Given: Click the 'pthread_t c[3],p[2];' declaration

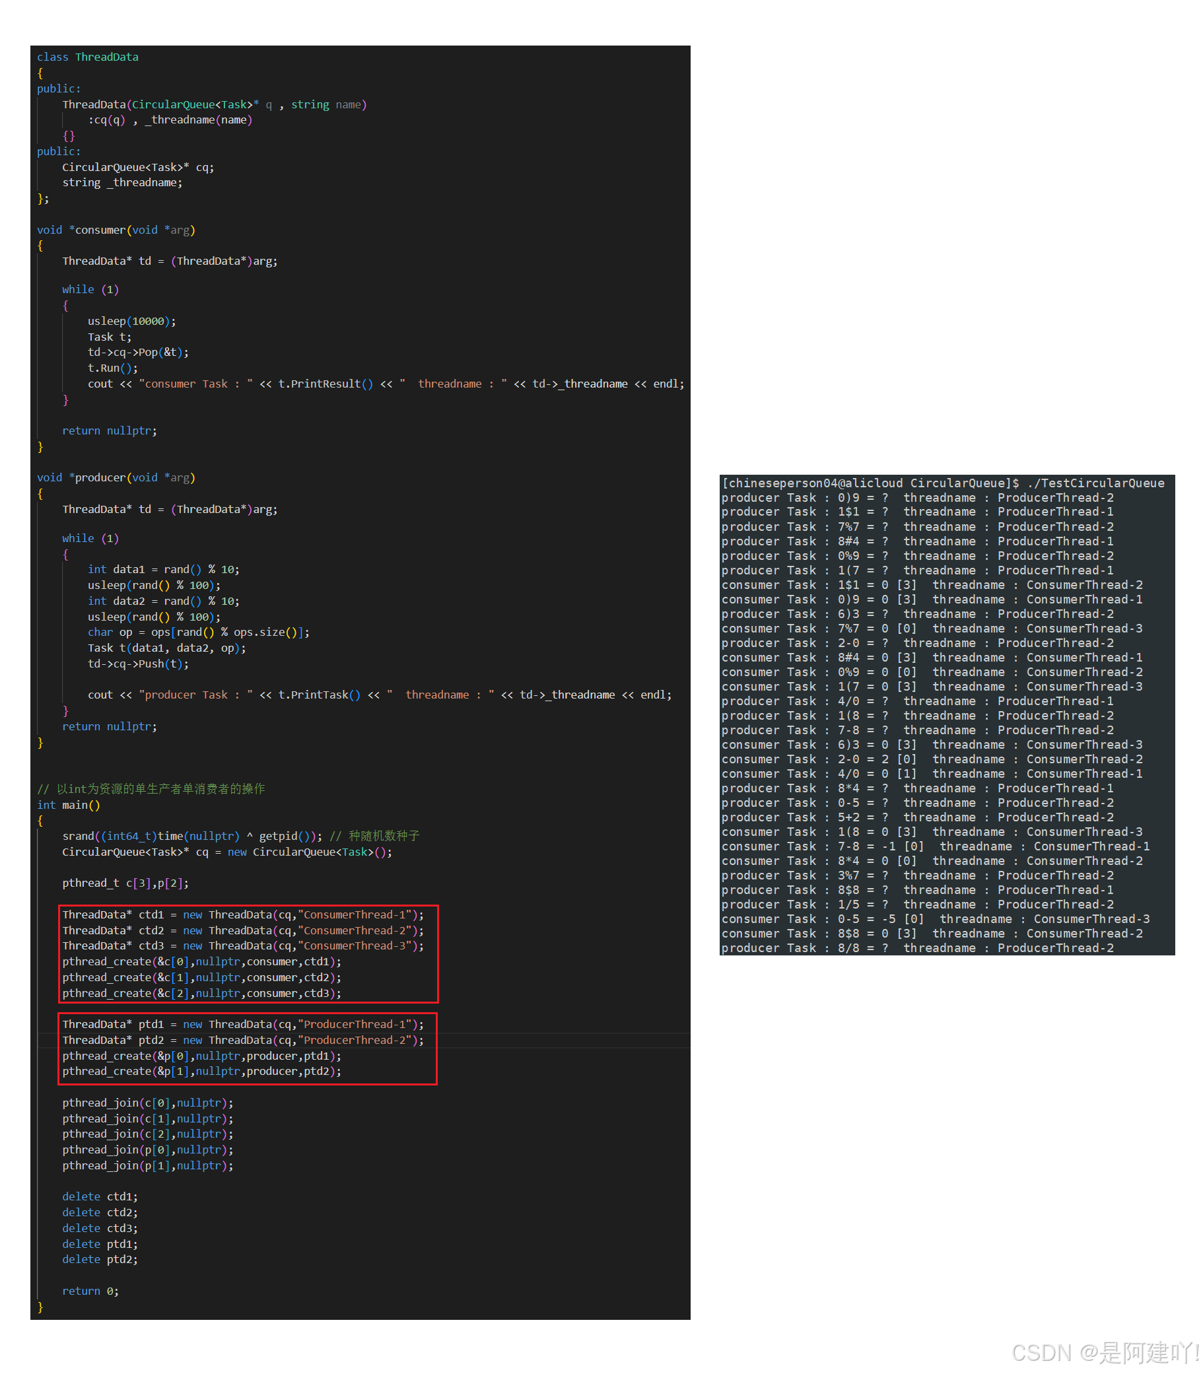Looking at the screenshot, I should click(125, 883).
